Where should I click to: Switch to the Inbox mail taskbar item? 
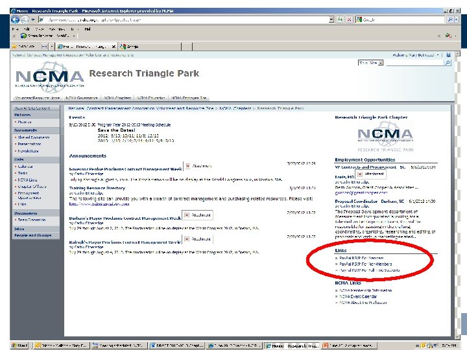click(x=61, y=345)
